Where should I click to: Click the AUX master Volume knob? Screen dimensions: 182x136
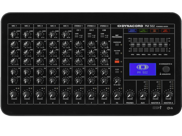[x=143, y=94]
